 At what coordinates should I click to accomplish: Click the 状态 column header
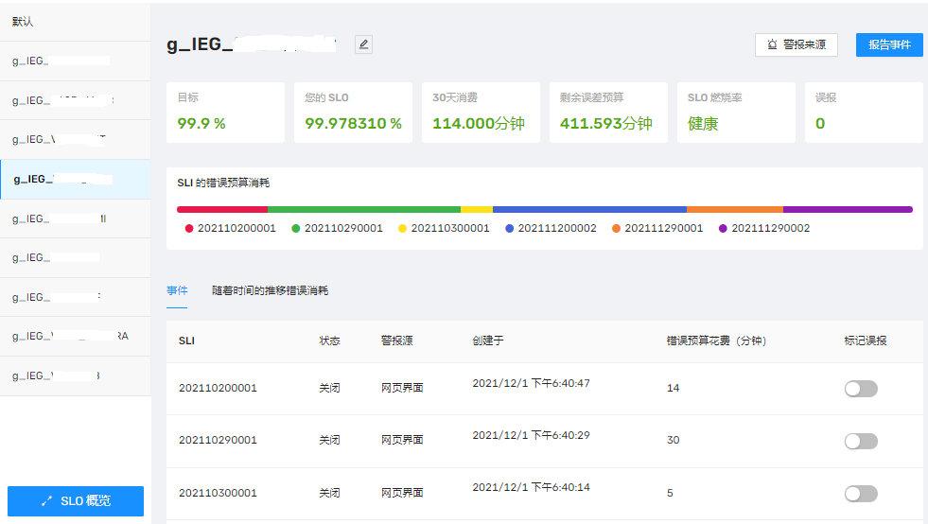click(x=329, y=341)
